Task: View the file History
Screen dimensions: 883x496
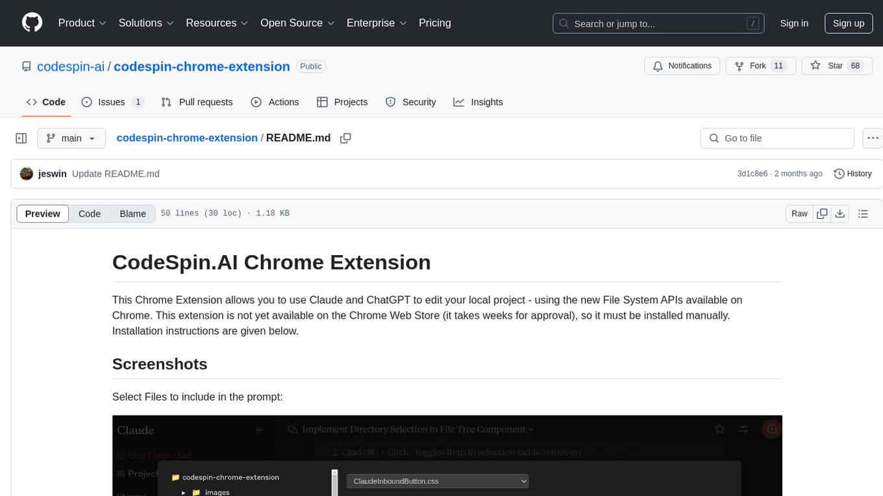Action: click(852, 173)
